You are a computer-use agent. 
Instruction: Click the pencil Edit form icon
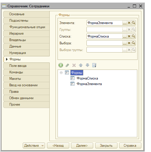(67, 65)
